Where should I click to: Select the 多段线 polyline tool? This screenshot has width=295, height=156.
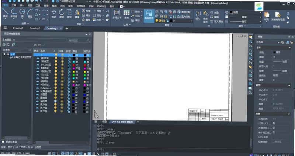[14, 13]
